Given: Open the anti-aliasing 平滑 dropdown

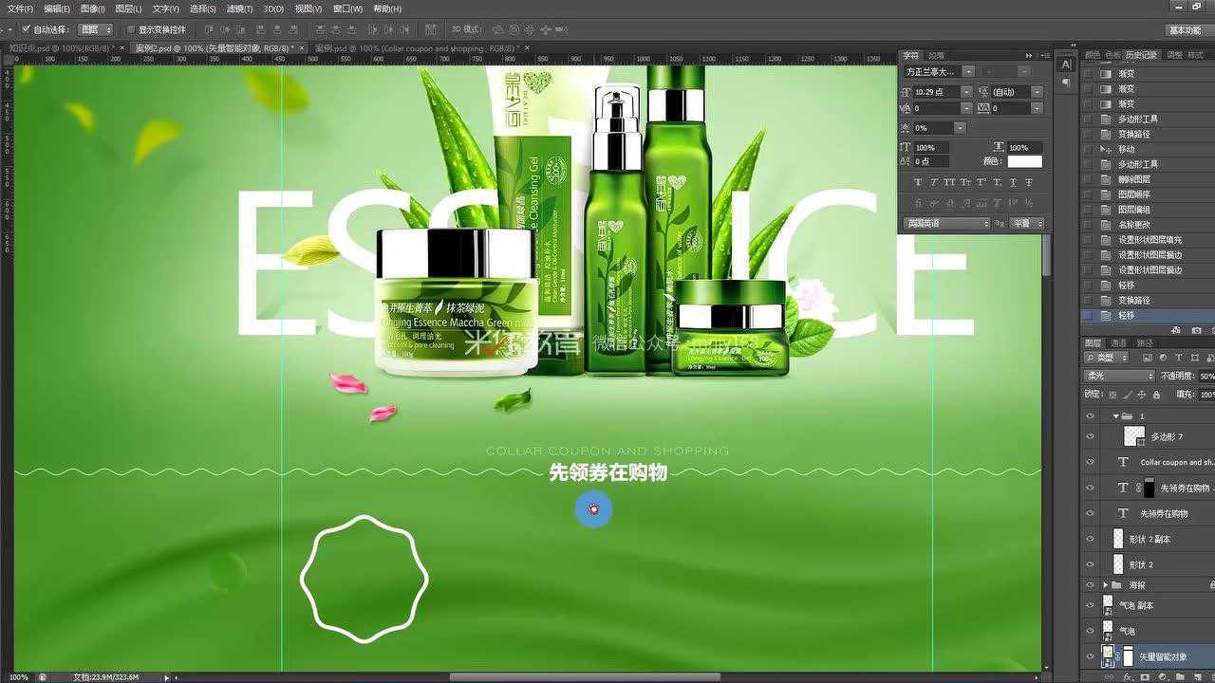Looking at the screenshot, I should tap(1026, 224).
